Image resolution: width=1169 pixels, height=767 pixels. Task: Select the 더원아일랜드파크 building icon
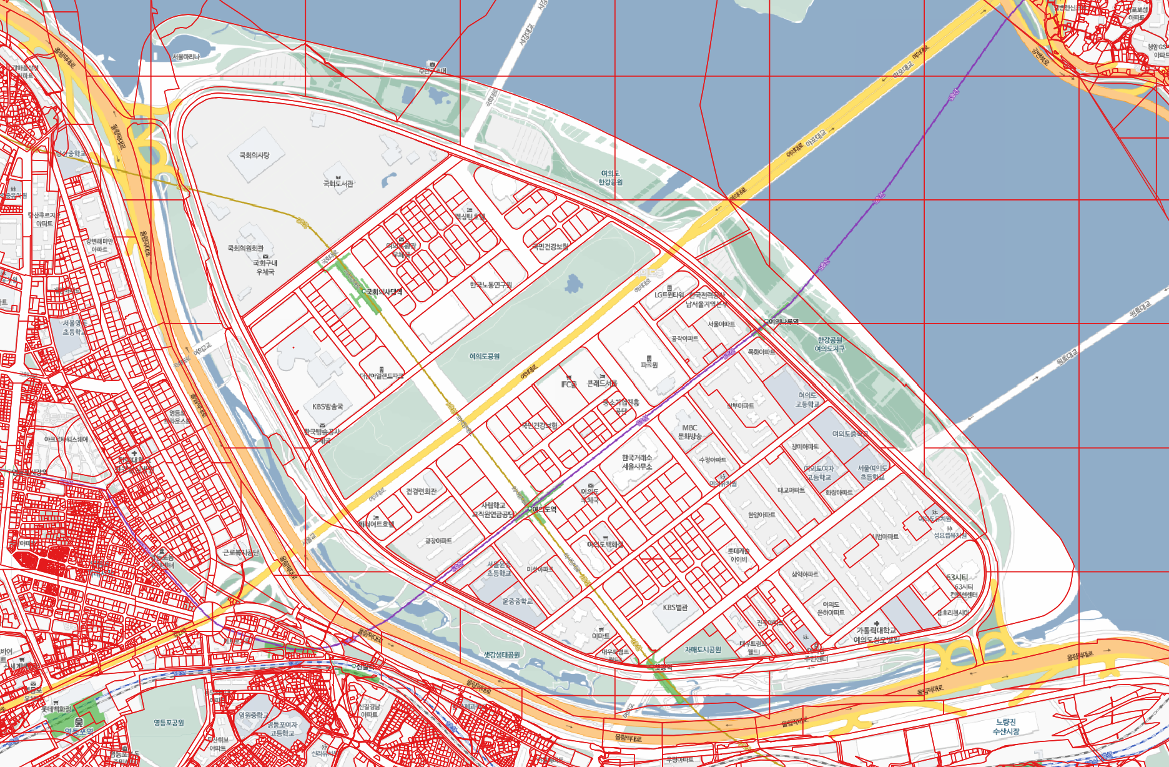382,369
